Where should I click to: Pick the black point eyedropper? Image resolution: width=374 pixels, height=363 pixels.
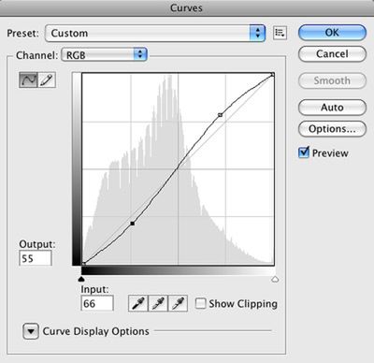click(138, 303)
